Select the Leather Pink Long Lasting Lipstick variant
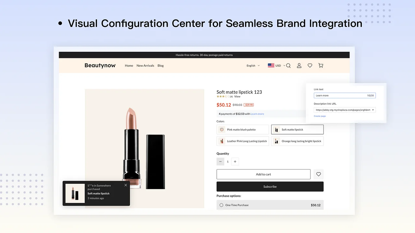Screen dimensions: 415x233 point(243,141)
